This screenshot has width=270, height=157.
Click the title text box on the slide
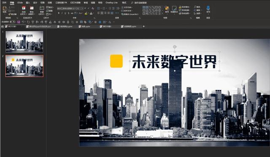coord(175,61)
